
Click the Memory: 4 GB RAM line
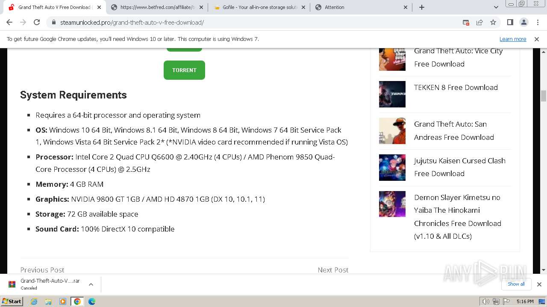(70, 184)
